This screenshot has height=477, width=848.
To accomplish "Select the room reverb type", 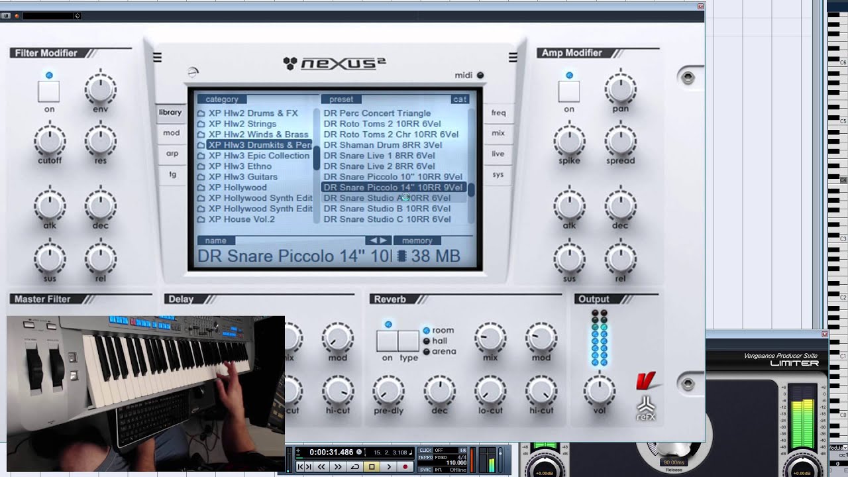I will (x=439, y=330).
